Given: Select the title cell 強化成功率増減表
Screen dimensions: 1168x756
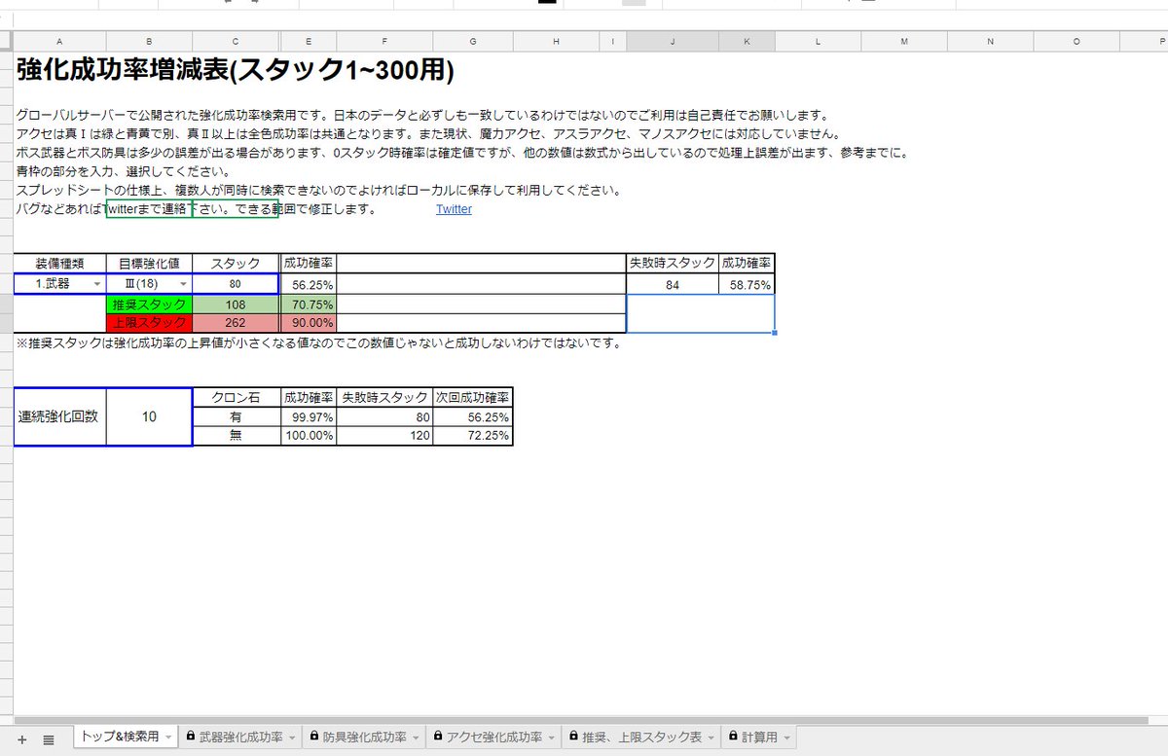Looking at the screenshot, I should (x=234, y=69).
